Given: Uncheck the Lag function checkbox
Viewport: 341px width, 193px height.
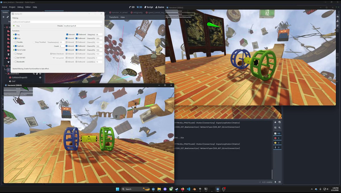Looking at the screenshot, I should (16, 34).
